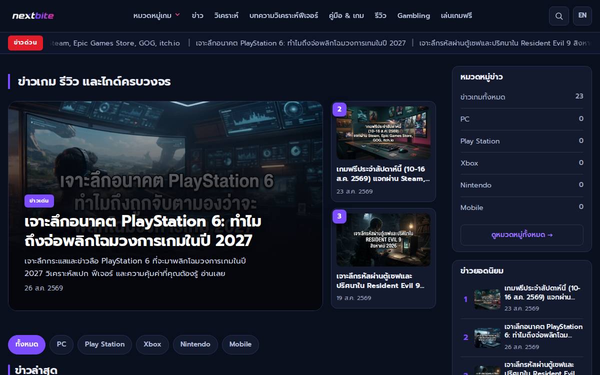600x375 pixels.
Task: Open the nextbite logo homepage
Action: pos(33,15)
